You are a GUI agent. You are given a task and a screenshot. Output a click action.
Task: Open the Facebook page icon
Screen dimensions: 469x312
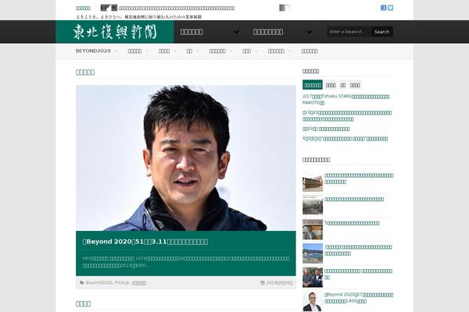[x=384, y=8]
